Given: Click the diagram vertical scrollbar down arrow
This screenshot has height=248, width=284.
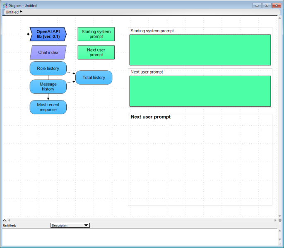Looking at the screenshot, I should point(280,216).
